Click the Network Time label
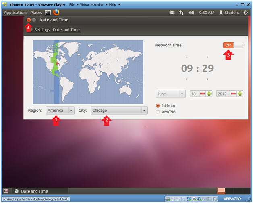Viewport: 253px width, 203px height. [x=168, y=45]
